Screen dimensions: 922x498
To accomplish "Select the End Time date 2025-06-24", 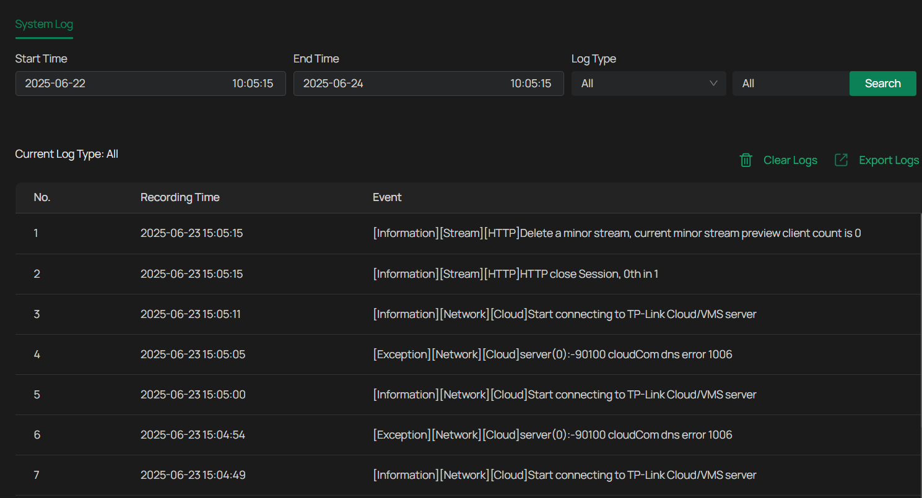I will click(333, 84).
